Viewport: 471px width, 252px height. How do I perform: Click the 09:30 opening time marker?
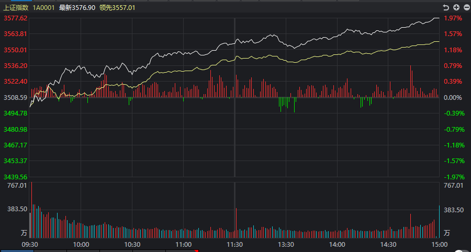[x=30, y=244]
